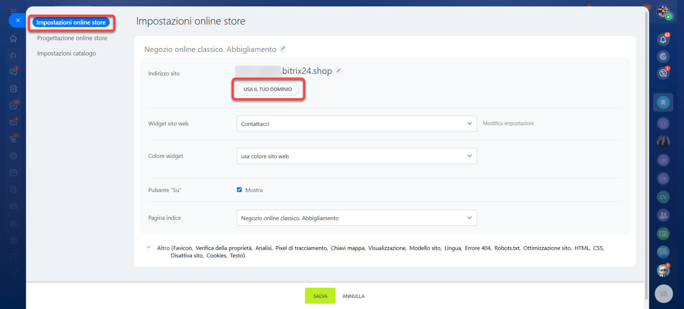This screenshot has width=684, height=309.
Task: Click the USA IL TUO DOMINIO button
Action: [x=268, y=90]
